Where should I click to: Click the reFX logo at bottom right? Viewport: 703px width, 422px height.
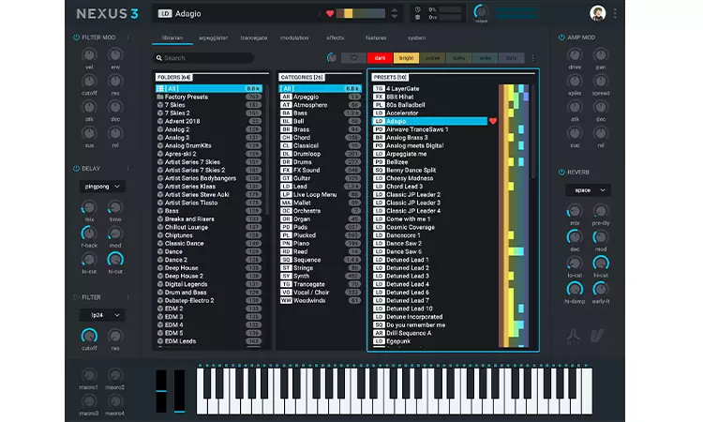tap(574, 336)
